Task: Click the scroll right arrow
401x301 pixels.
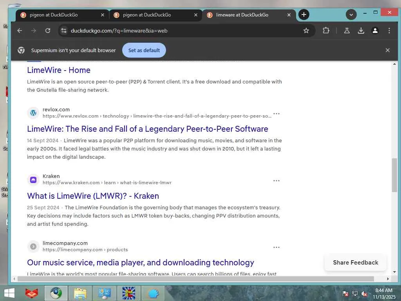Action: 388,279
